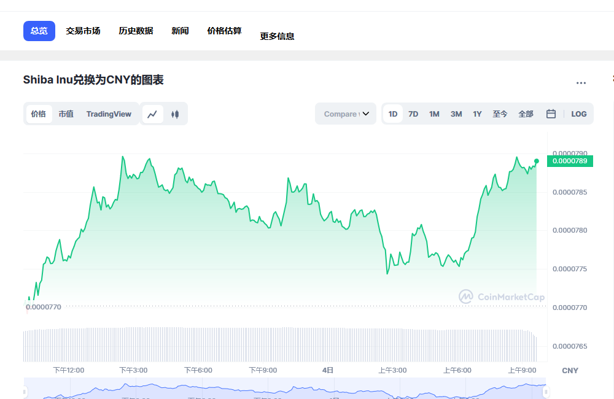614x399 pixels.
Task: Click the 4日 date axis label
Action: (x=328, y=370)
